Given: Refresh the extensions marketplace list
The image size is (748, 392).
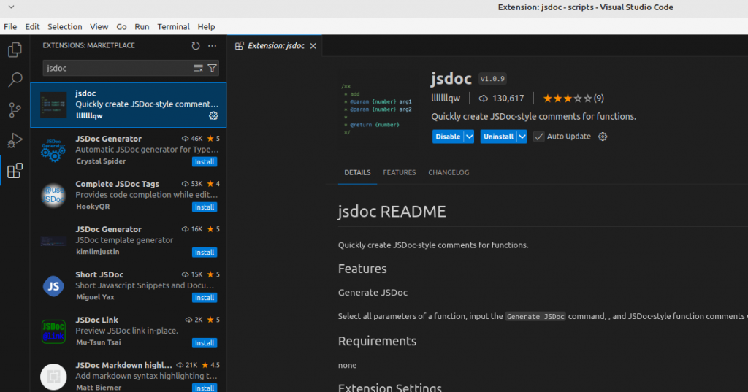Looking at the screenshot, I should click(196, 46).
